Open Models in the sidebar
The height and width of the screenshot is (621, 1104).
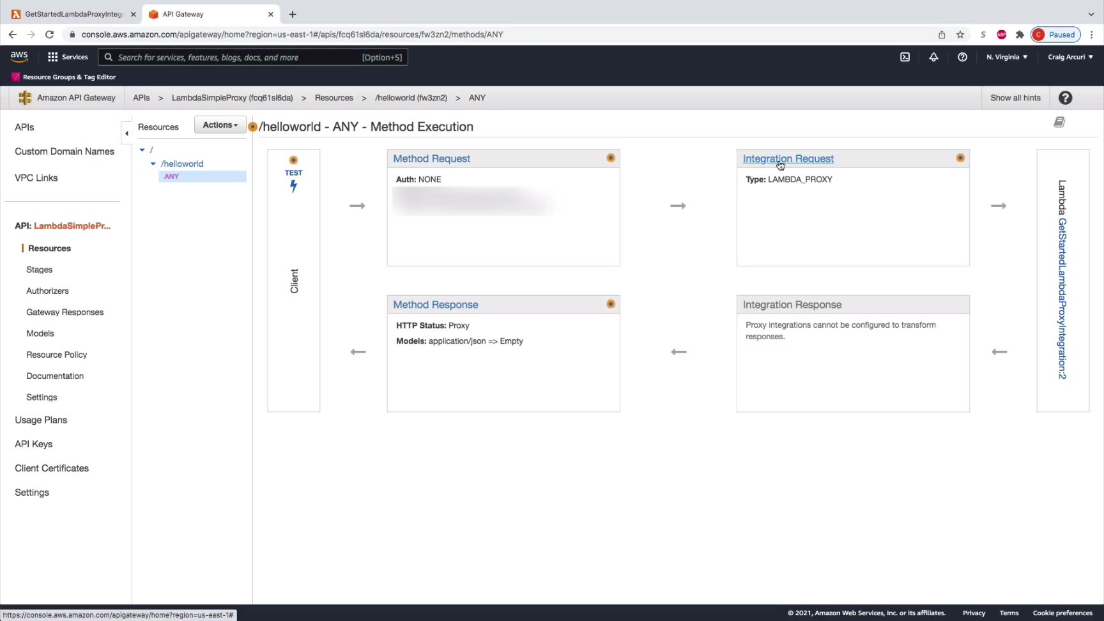click(x=40, y=333)
